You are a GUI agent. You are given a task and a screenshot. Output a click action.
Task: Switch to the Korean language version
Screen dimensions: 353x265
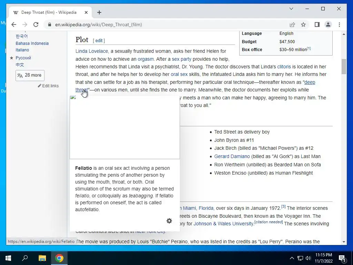(22, 36)
